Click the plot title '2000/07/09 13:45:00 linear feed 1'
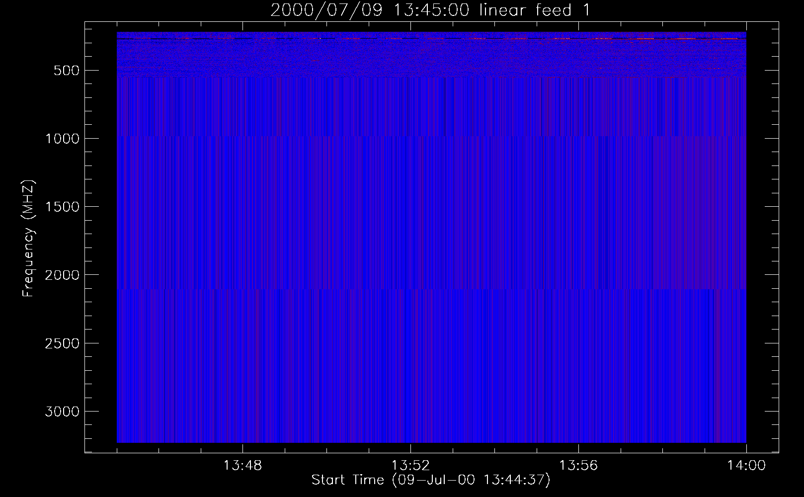The height and width of the screenshot is (497, 804). point(430,10)
